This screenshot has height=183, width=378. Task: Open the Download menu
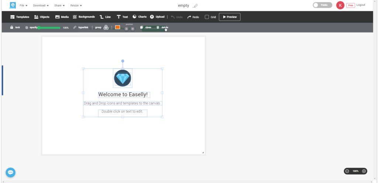click(41, 6)
